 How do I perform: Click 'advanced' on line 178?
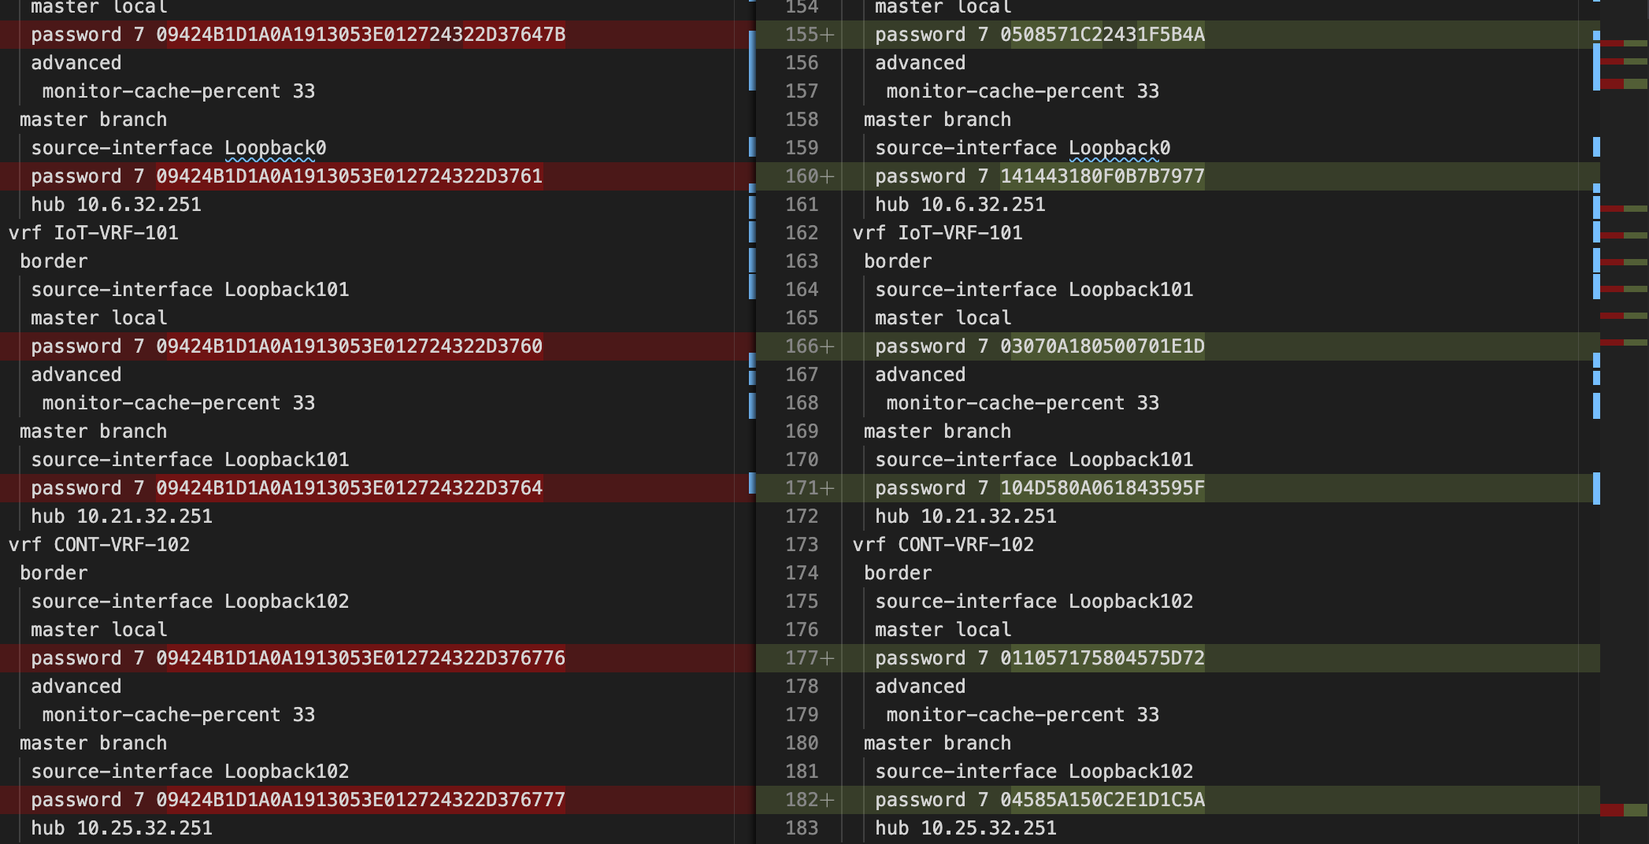(x=920, y=687)
